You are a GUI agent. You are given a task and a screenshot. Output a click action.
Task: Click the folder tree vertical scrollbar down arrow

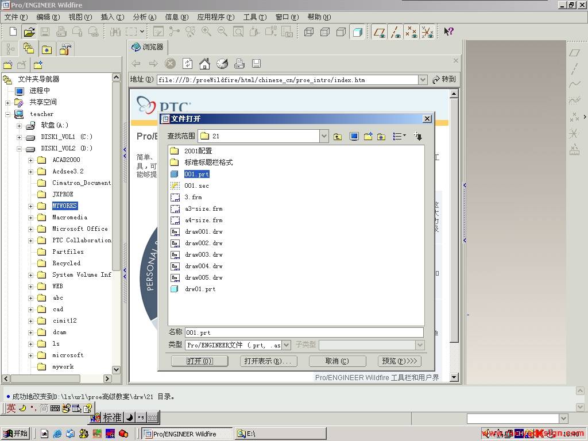click(x=116, y=370)
